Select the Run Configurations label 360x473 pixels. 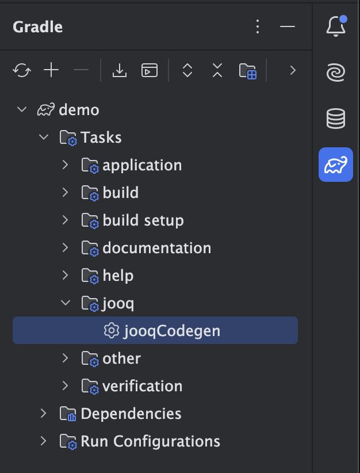tap(151, 441)
